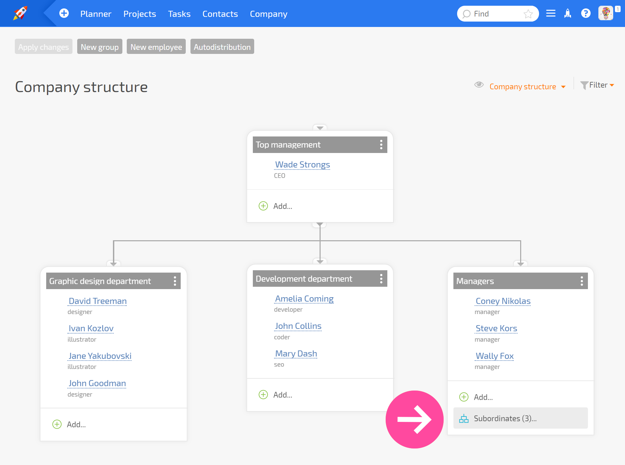
Task: Open the Company structure view dropdown
Action: [x=527, y=87]
